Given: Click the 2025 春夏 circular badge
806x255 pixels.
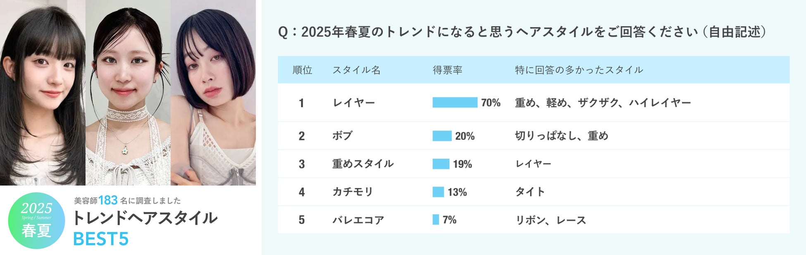Looking at the screenshot, I should point(36,220).
